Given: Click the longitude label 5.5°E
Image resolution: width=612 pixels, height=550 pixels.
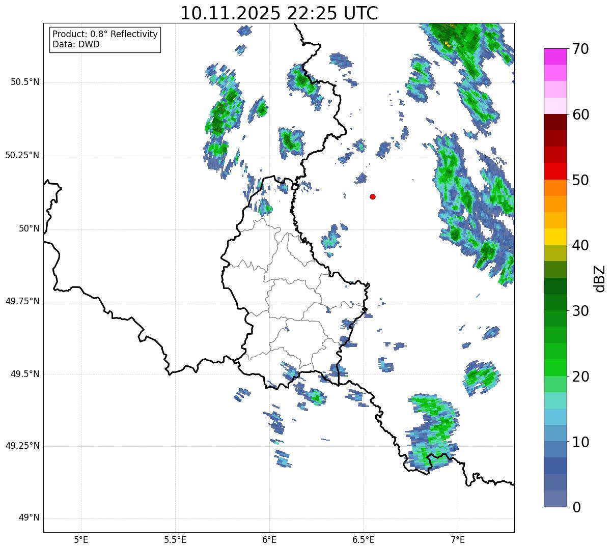Looking at the screenshot, I should pos(175,539).
